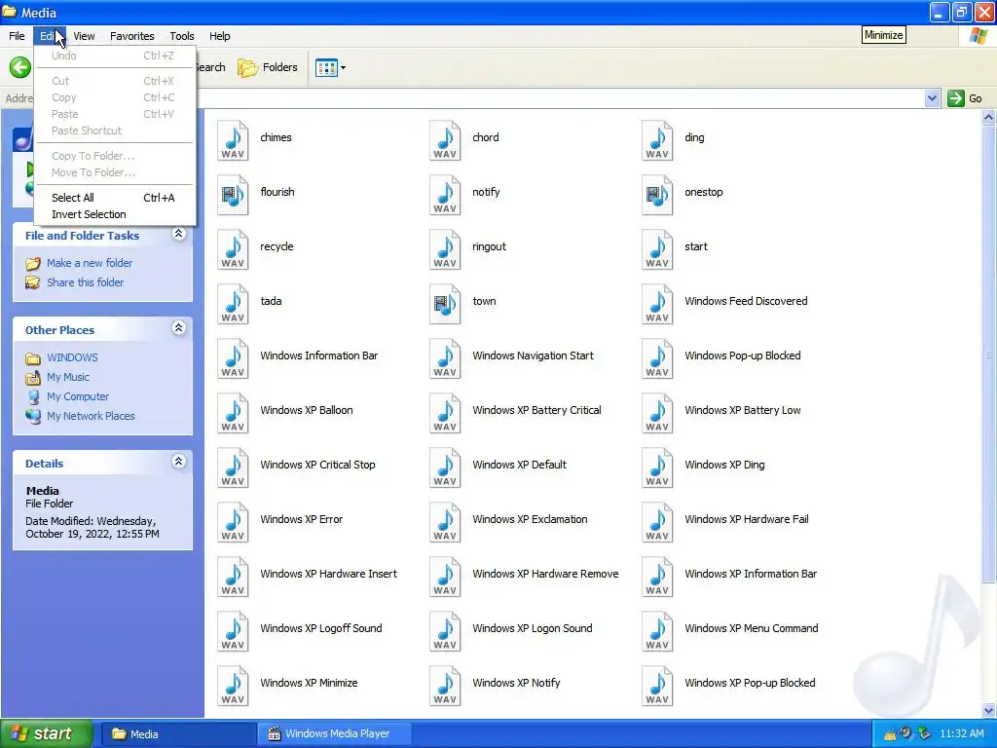Viewport: 997px width, 748px height.
Task: Select the start WAV file icon
Action: [x=657, y=250]
